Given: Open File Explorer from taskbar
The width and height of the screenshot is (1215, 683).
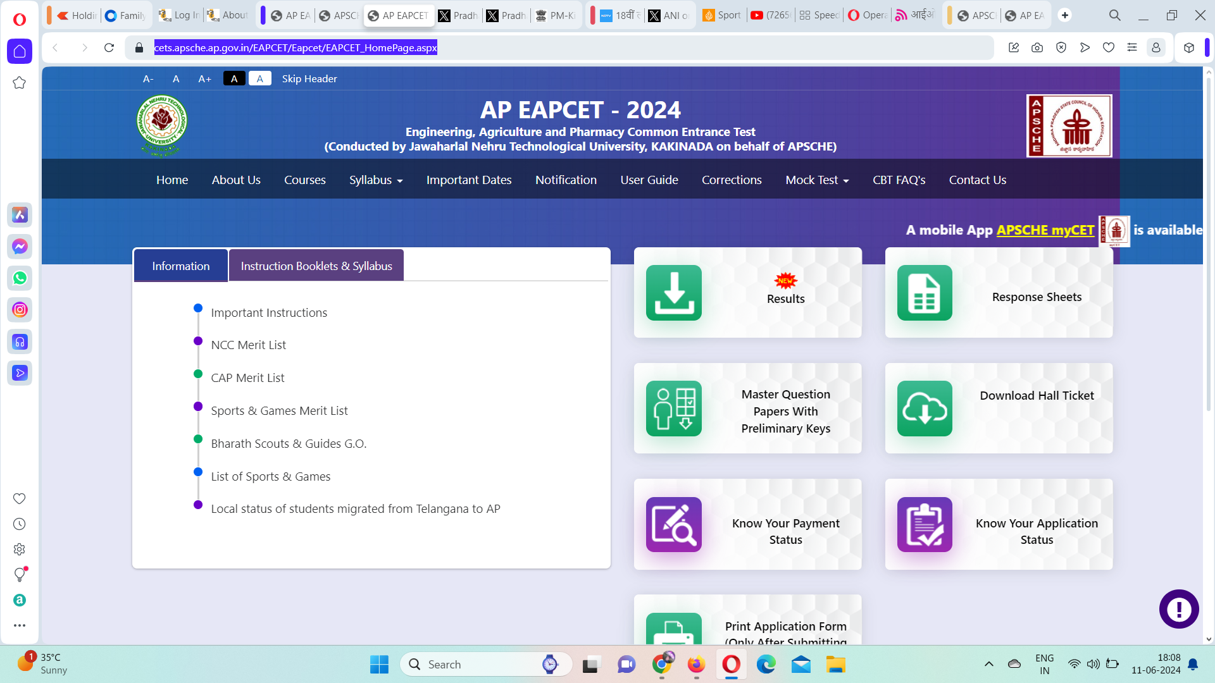Looking at the screenshot, I should click(835, 665).
